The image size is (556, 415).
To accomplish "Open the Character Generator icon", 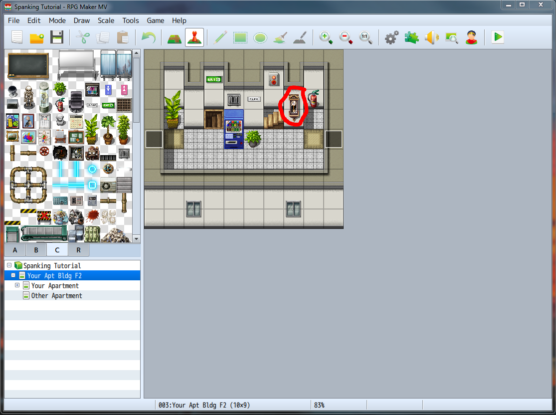I will pyautogui.click(x=471, y=37).
